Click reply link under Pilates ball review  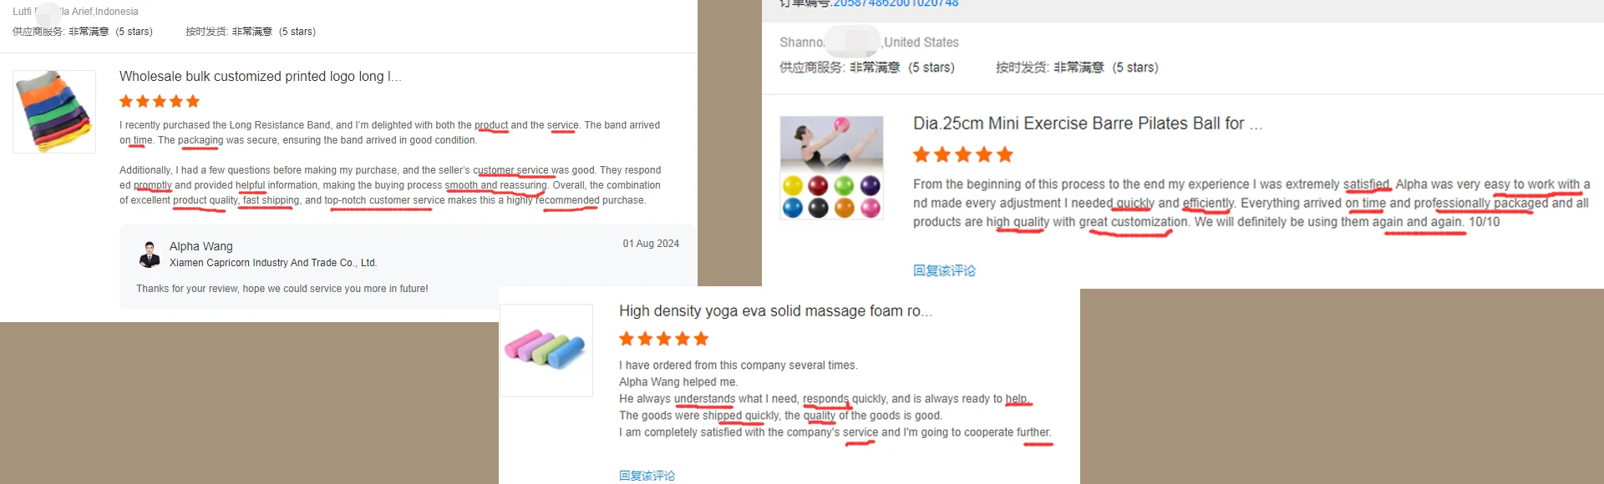[x=944, y=270]
